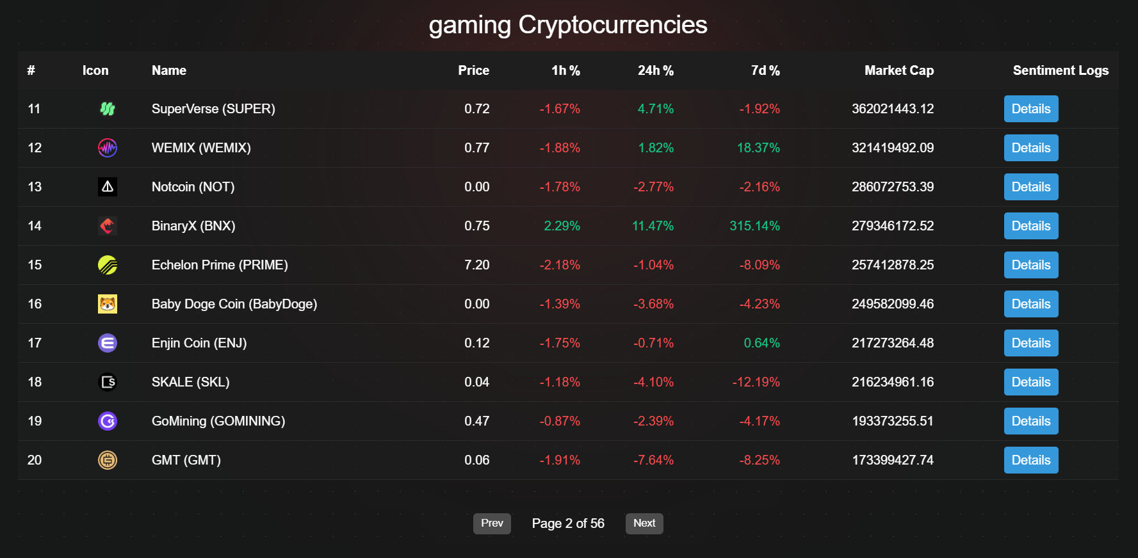Click the GMT token icon
The height and width of the screenshot is (558, 1138).
[x=108, y=460]
